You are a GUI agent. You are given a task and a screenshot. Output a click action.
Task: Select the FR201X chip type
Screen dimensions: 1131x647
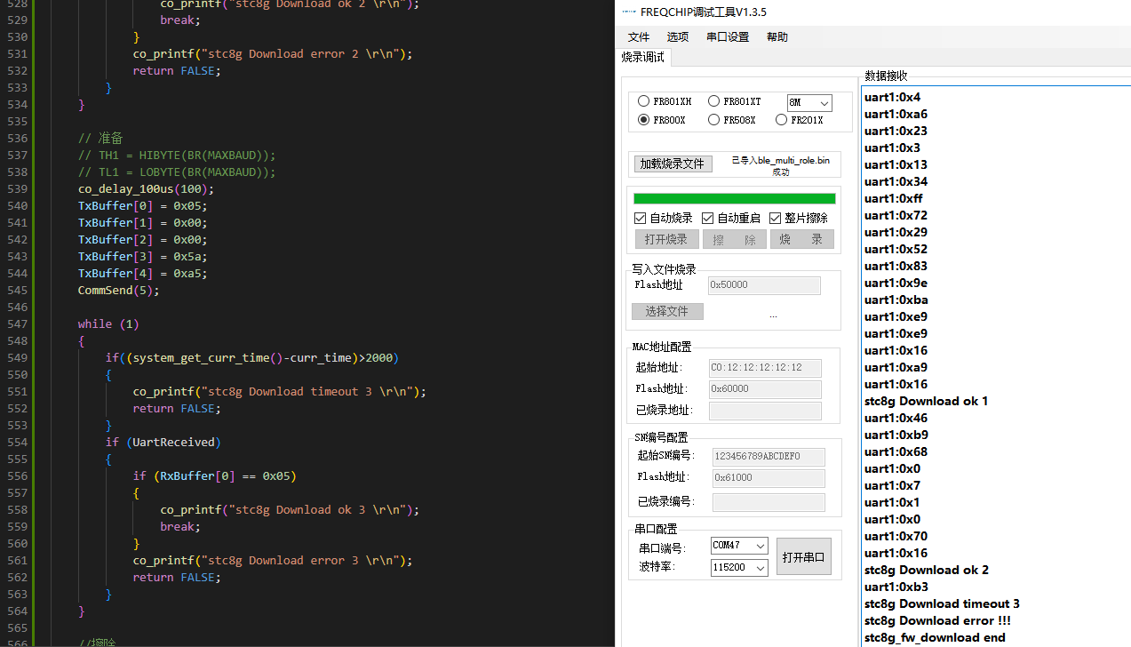point(782,120)
